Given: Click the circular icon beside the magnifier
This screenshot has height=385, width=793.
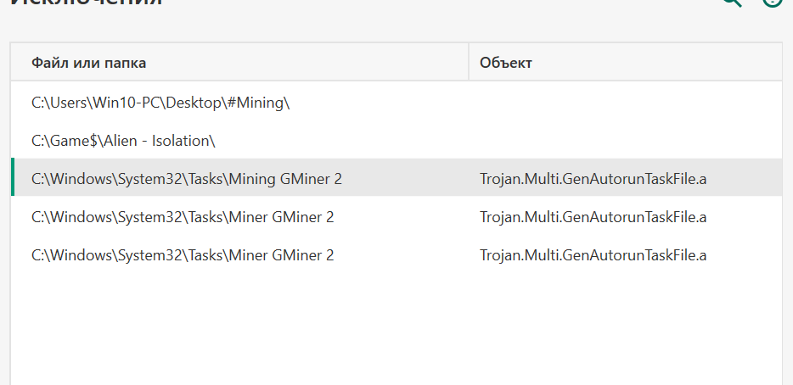Looking at the screenshot, I should 772,3.
